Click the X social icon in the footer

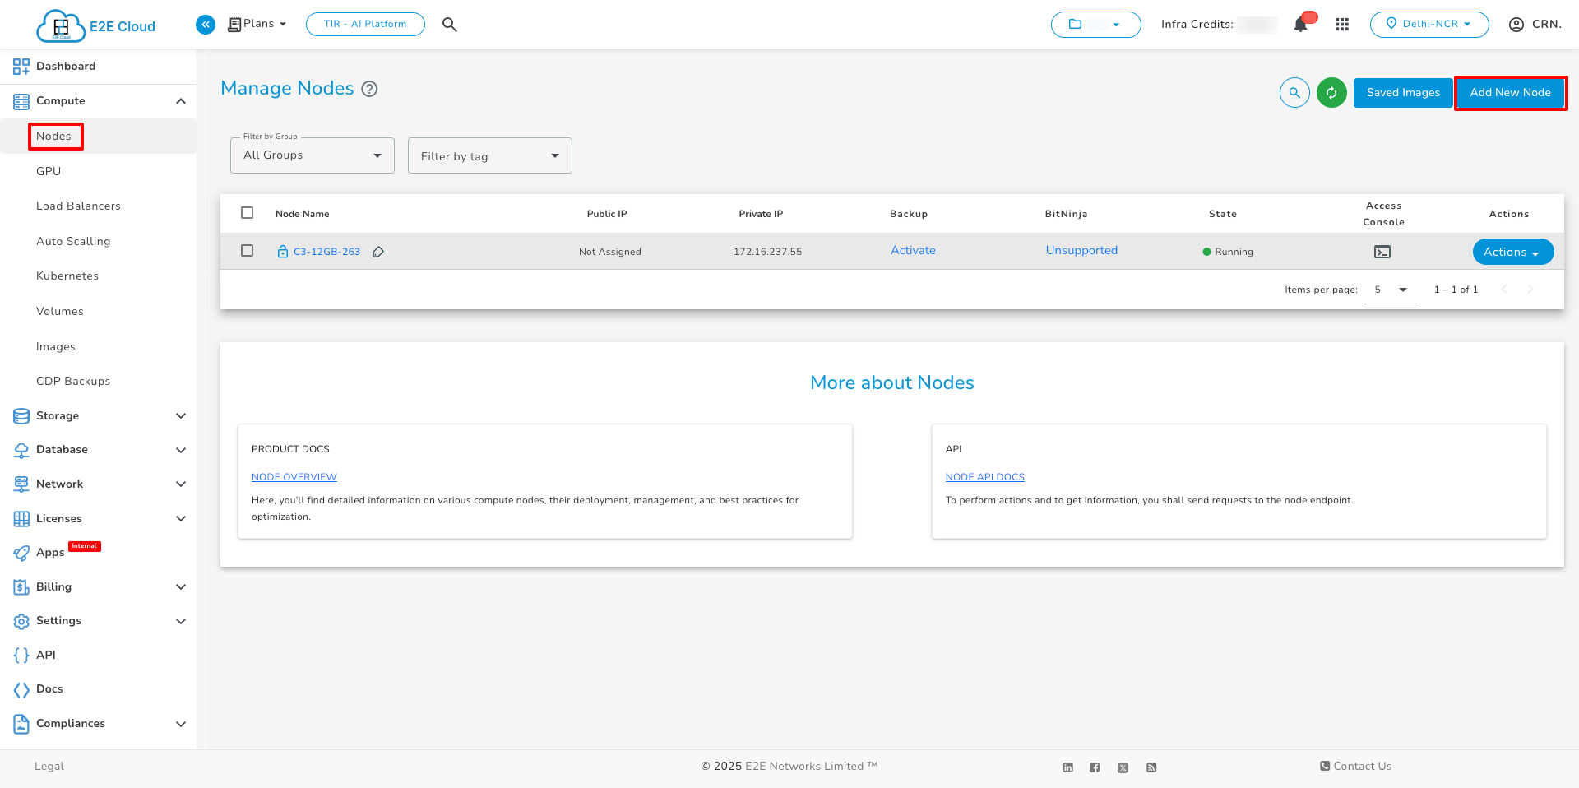click(1123, 767)
